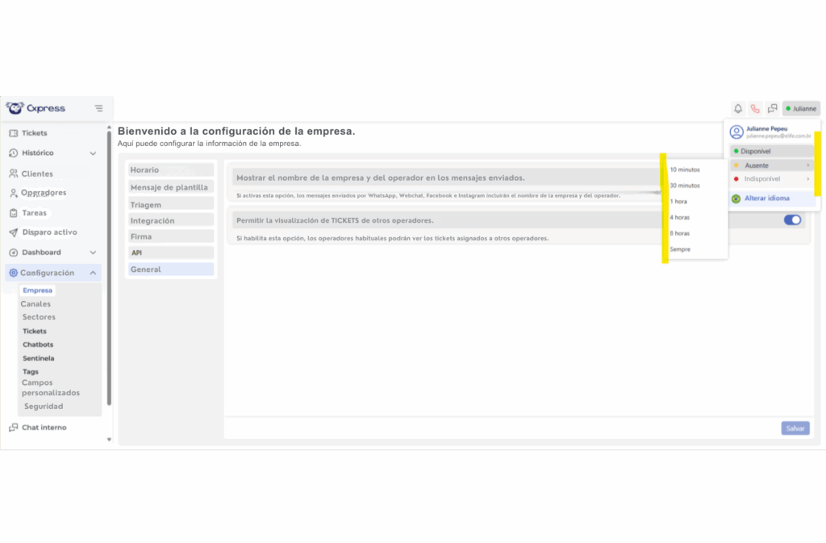Expand the Histórico menu chevron
Screen dimensions: 826x543
(x=93, y=153)
